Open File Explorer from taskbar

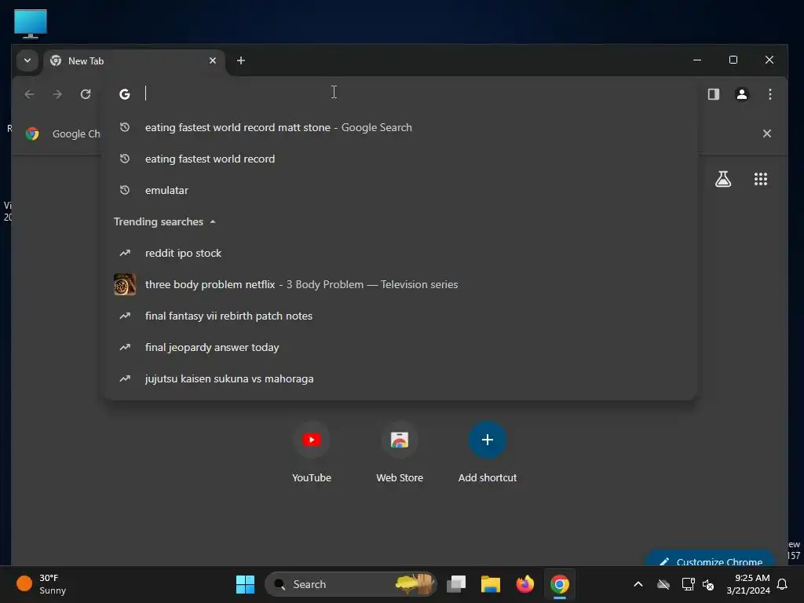[x=490, y=584]
